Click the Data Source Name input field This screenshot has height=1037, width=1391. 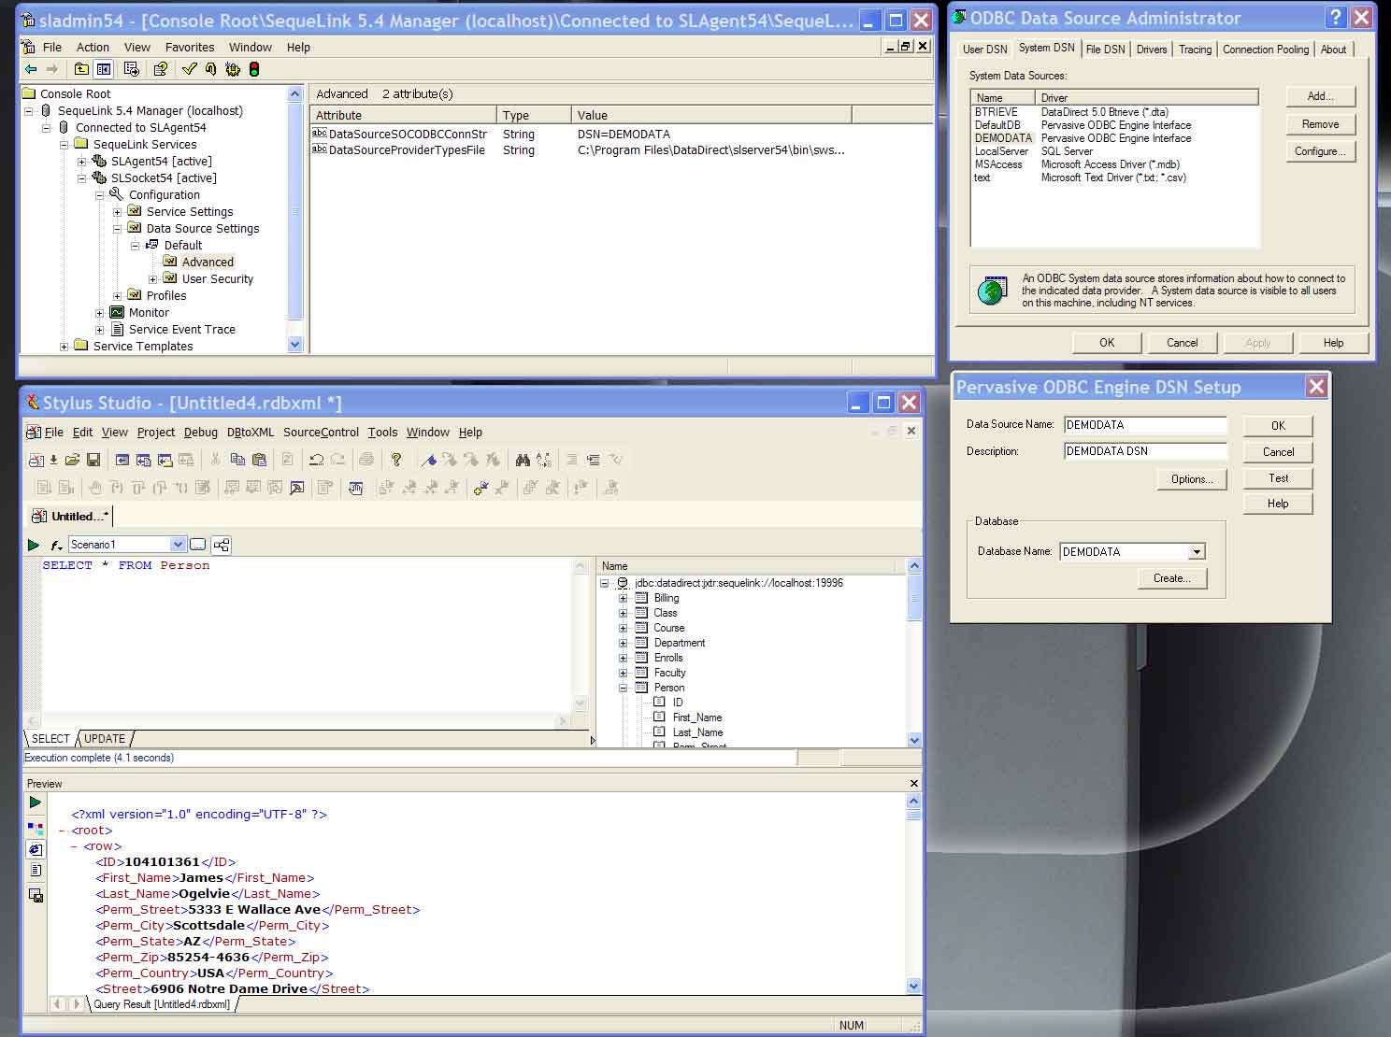1144,425
